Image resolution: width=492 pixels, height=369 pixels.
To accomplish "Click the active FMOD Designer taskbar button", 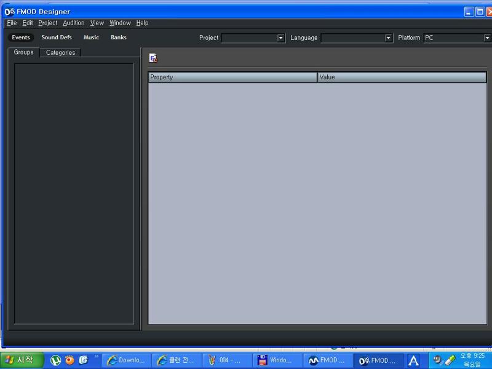I will [378, 360].
